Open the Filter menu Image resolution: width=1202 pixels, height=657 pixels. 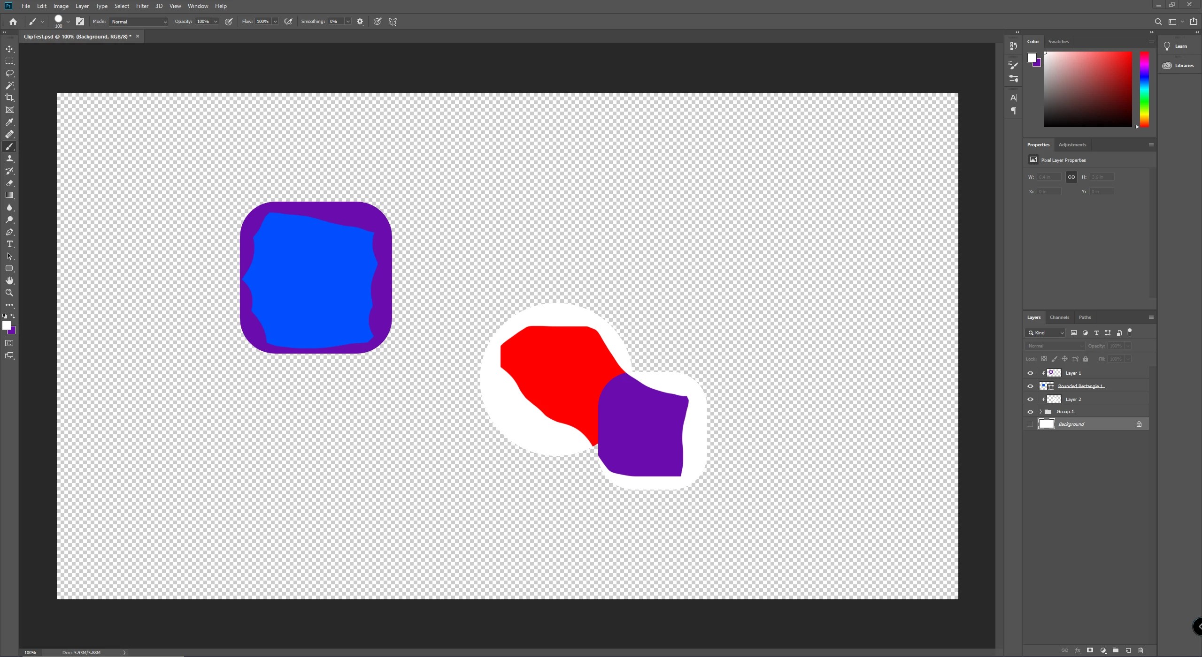click(x=142, y=6)
